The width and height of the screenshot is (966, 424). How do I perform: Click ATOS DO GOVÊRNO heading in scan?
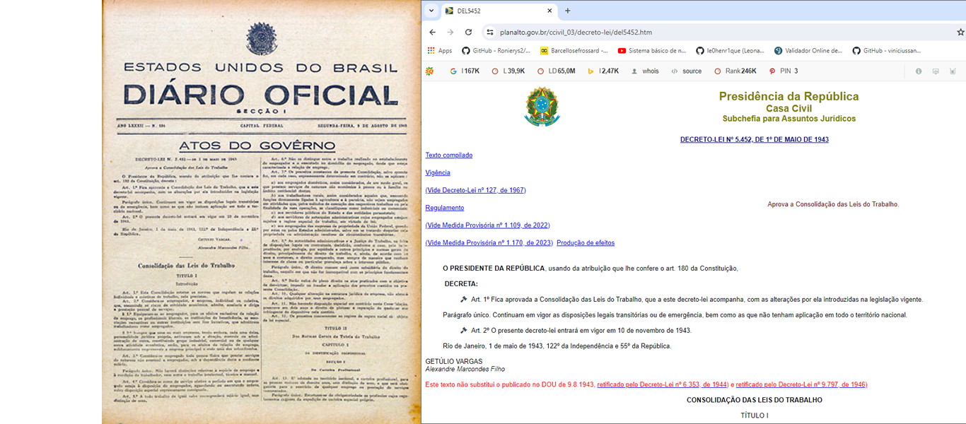[x=256, y=146]
